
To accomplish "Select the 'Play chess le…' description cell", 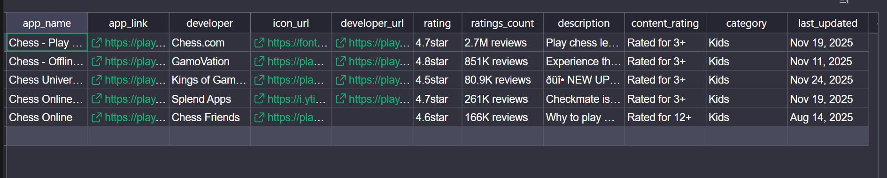I will click(x=584, y=43).
